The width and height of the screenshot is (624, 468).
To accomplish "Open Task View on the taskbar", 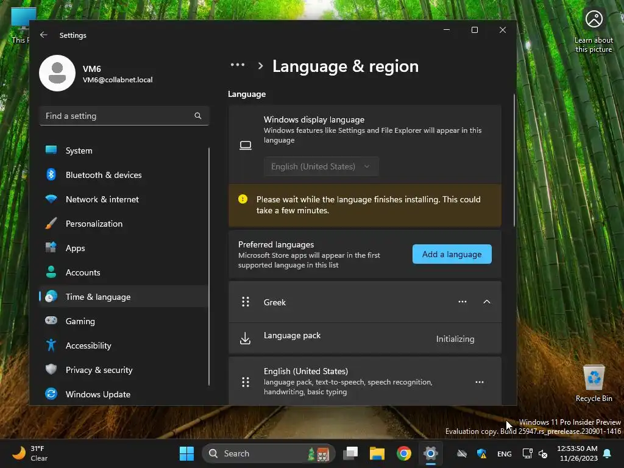I will tap(350, 453).
